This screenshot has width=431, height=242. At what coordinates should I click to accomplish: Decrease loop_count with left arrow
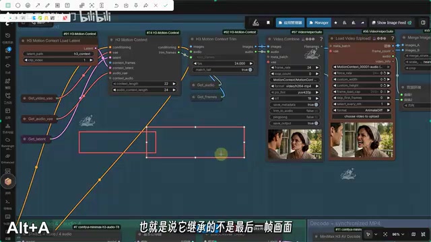272,74
